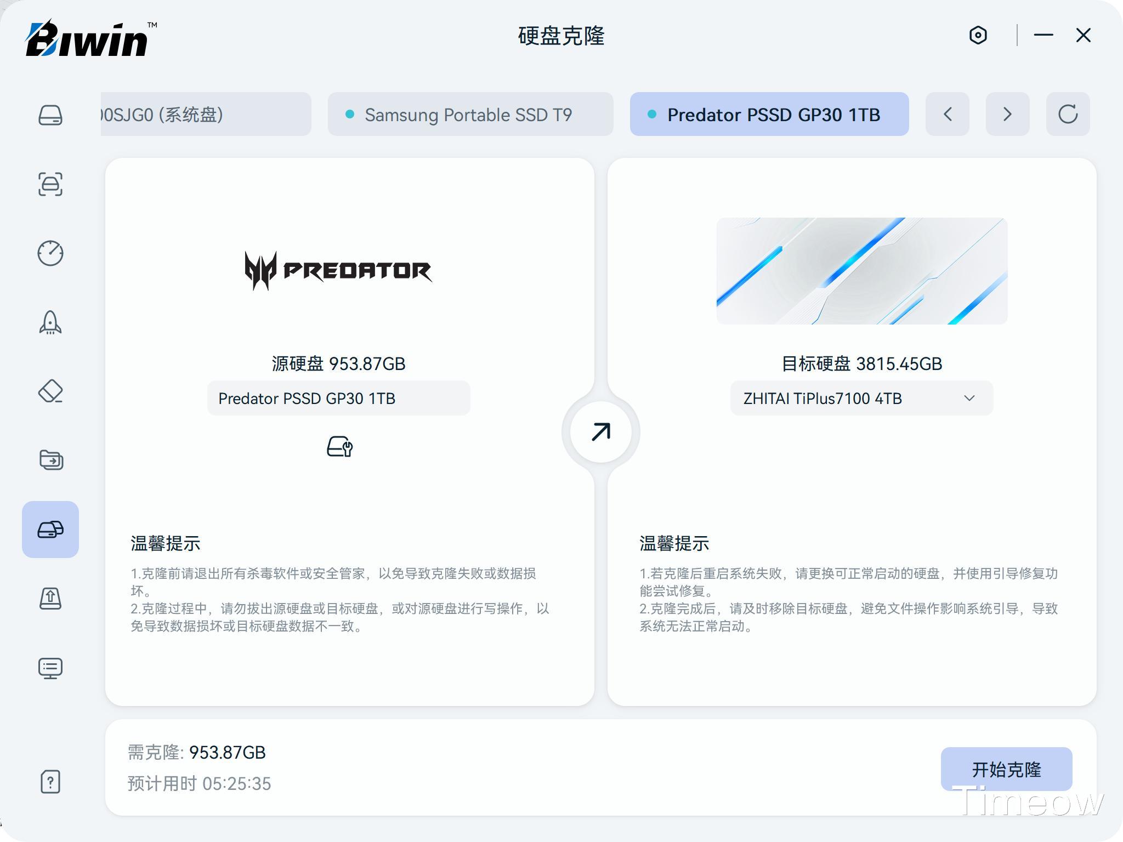
Task: Click the clone direction arrow circle
Action: [x=601, y=432]
